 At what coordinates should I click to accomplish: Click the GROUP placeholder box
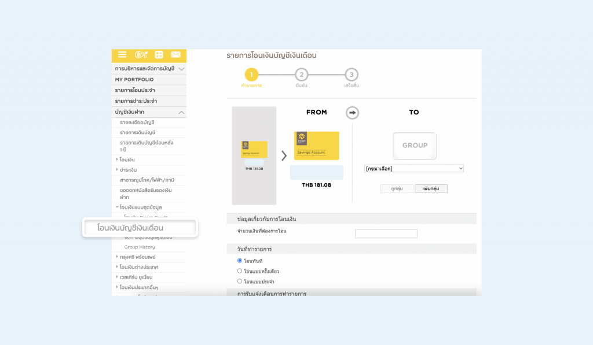coord(414,146)
